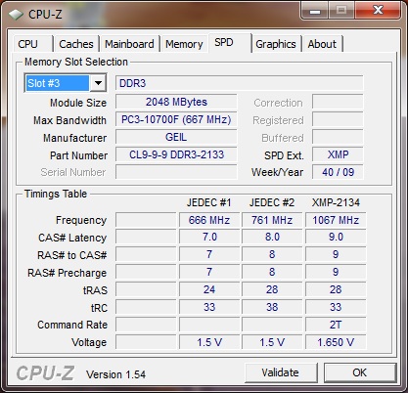Image resolution: width=408 pixels, height=393 pixels.
Task: Click the CL9-9-9 DDR3-2133 part number
Action: click(x=176, y=154)
